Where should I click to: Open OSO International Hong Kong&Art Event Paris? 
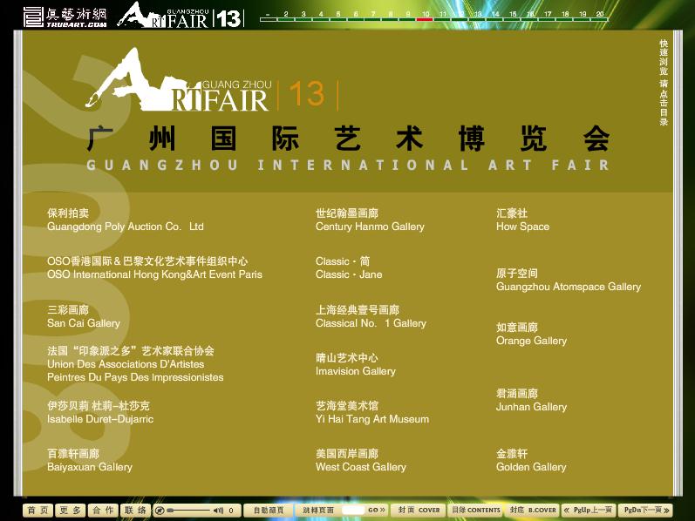(154, 267)
